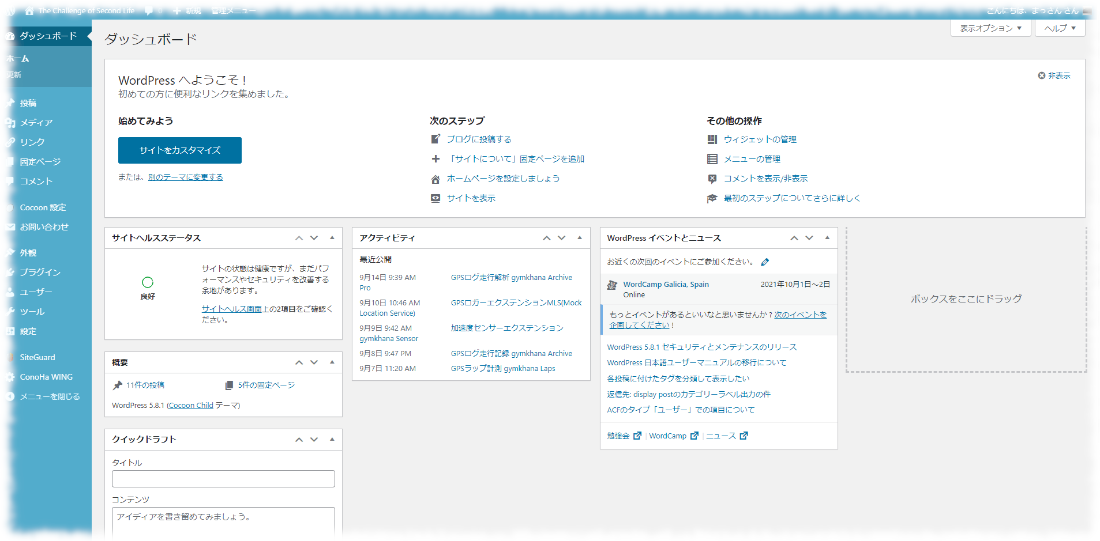
Task: Click the view site monitor icon
Action: [x=436, y=198]
